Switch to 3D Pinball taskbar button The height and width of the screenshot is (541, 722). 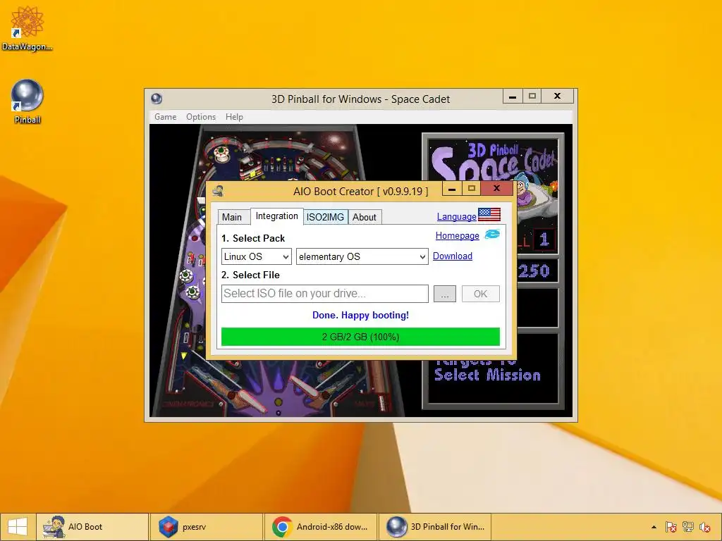pyautogui.click(x=435, y=527)
